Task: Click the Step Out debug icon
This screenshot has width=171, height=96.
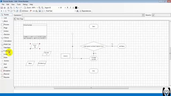Action: click(14, 11)
